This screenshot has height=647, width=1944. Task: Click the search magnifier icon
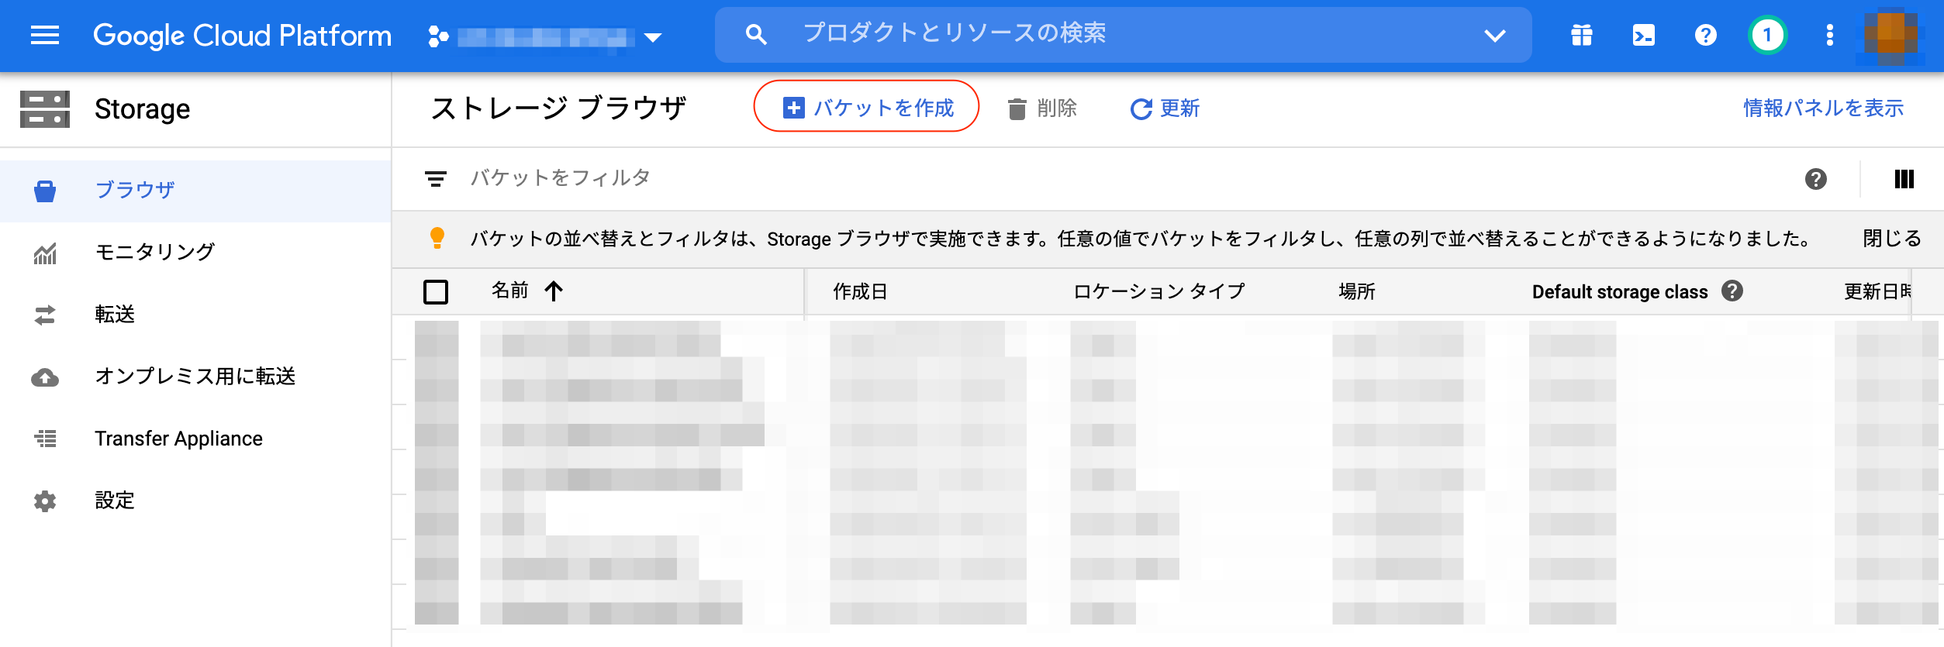(756, 34)
